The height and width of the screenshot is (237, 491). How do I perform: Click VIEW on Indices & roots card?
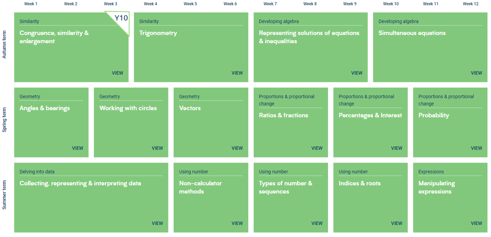coord(397,223)
